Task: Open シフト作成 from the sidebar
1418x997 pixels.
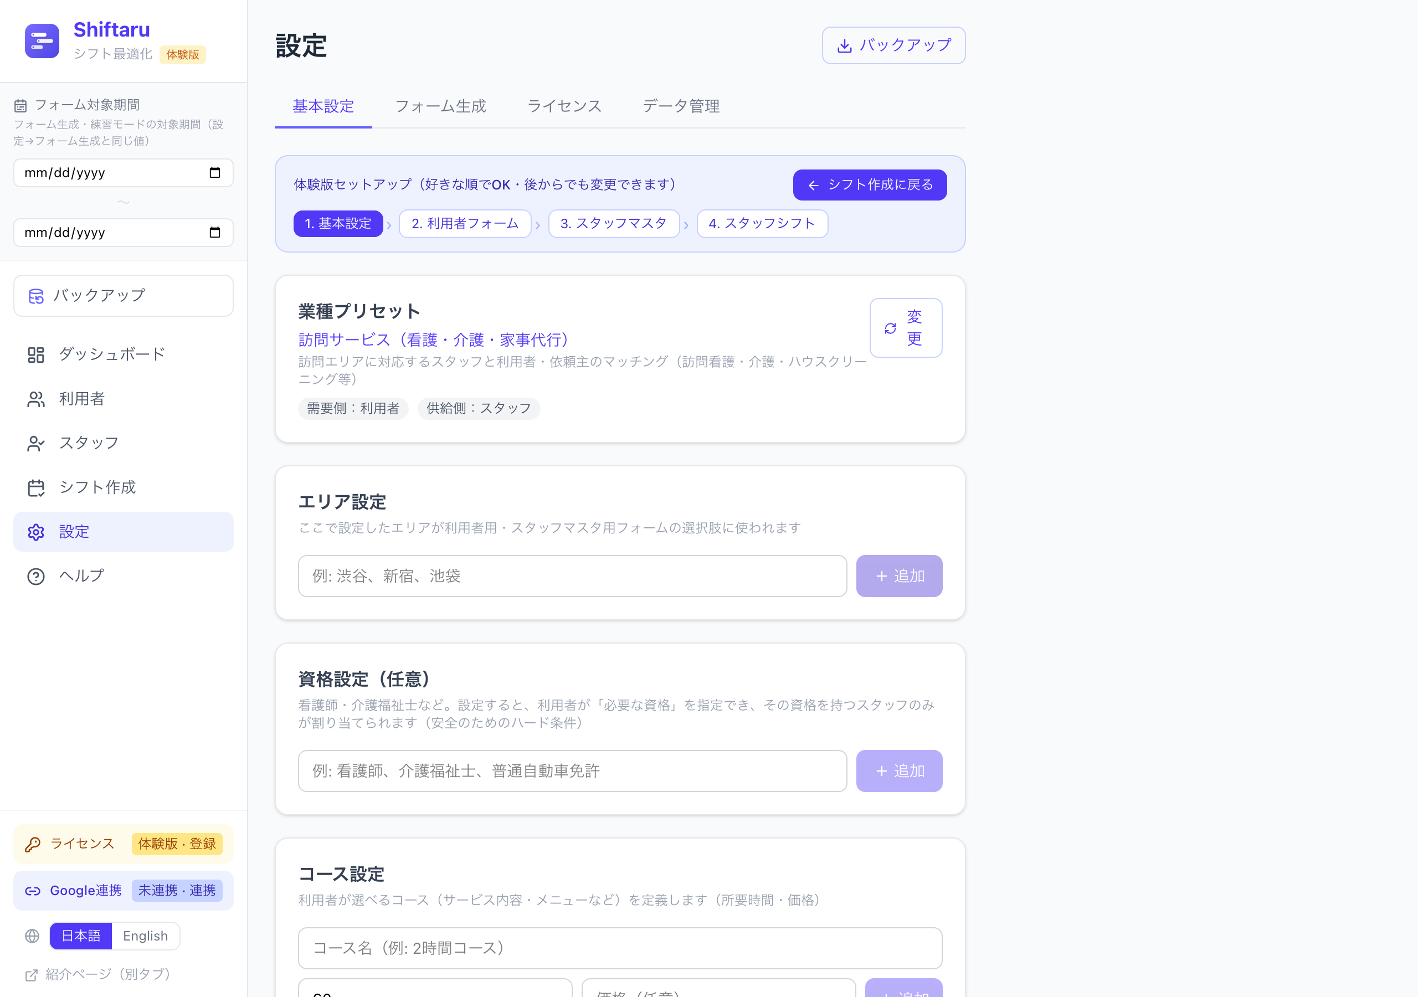Action: coord(124,488)
